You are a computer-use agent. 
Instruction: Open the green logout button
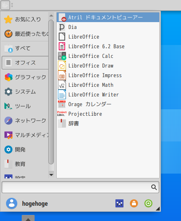tap(148, 203)
